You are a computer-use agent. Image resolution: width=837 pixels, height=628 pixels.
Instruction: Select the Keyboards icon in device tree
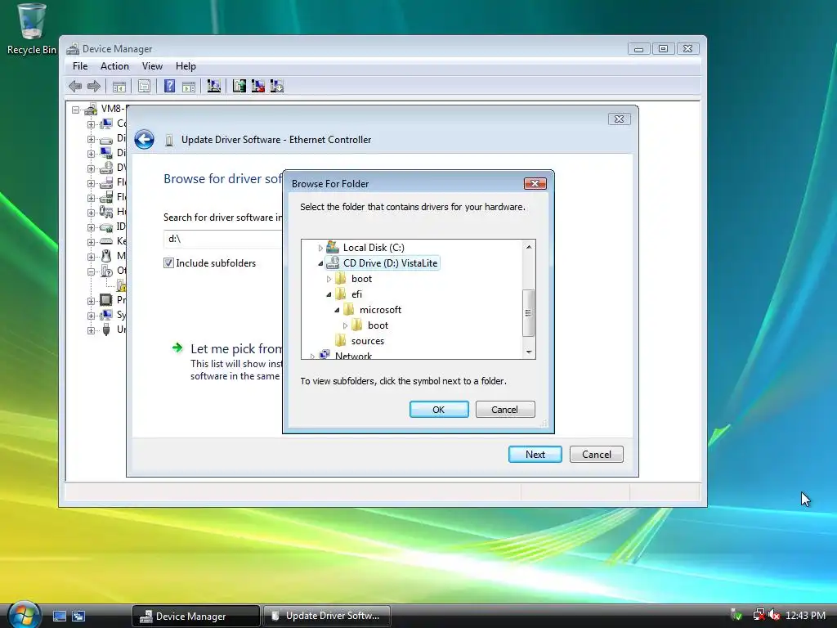(106, 241)
